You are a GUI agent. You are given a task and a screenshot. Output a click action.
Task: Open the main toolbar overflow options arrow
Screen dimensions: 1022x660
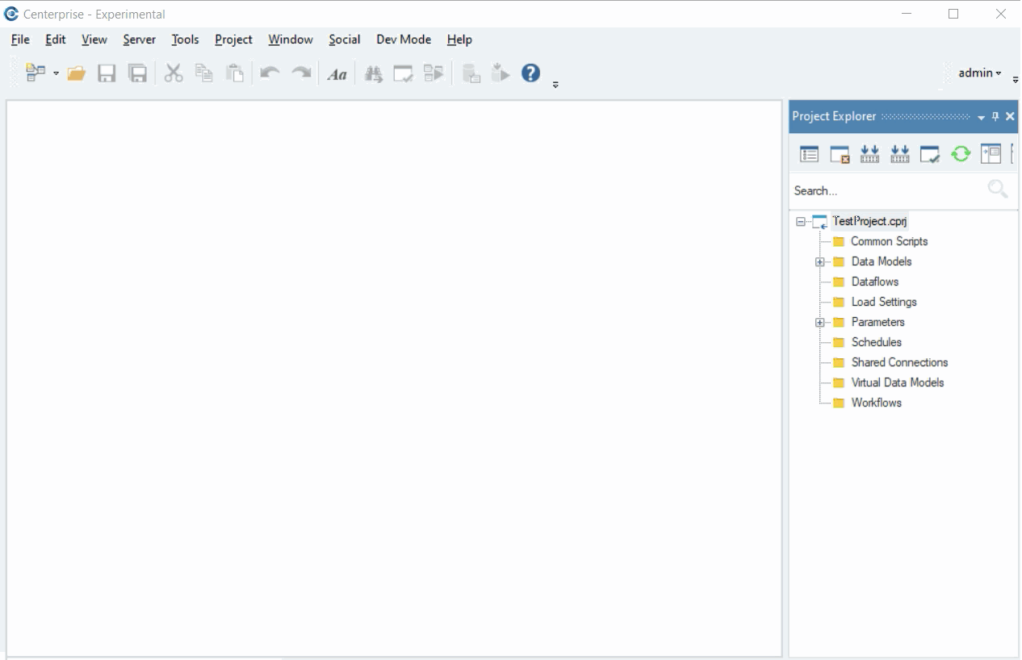click(555, 85)
